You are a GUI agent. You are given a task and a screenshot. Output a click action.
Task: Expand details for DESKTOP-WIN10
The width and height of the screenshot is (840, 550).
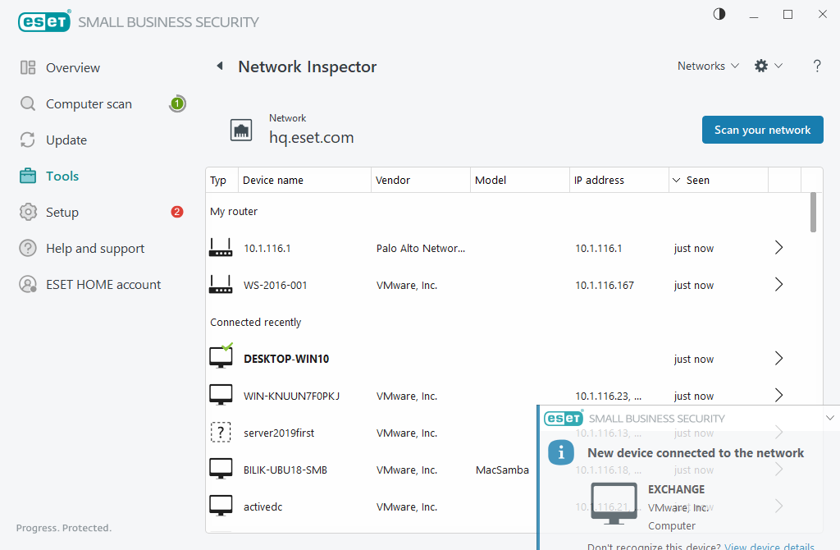[779, 359]
